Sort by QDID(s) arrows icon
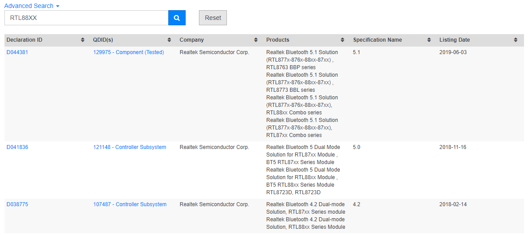The height and width of the screenshot is (235, 532). coord(169,40)
